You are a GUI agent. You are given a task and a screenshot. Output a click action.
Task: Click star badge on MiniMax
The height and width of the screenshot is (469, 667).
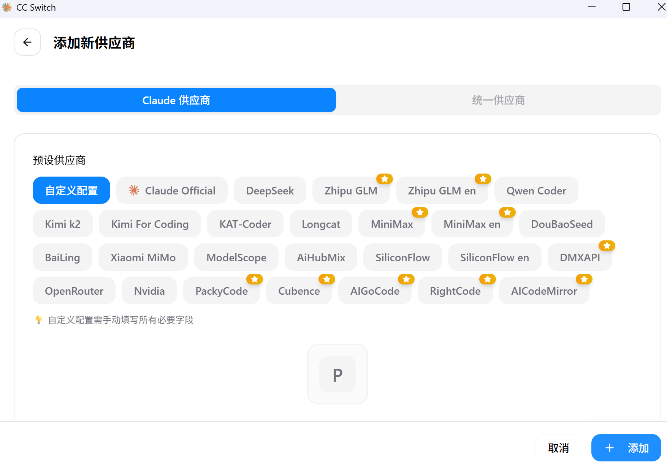coord(420,212)
